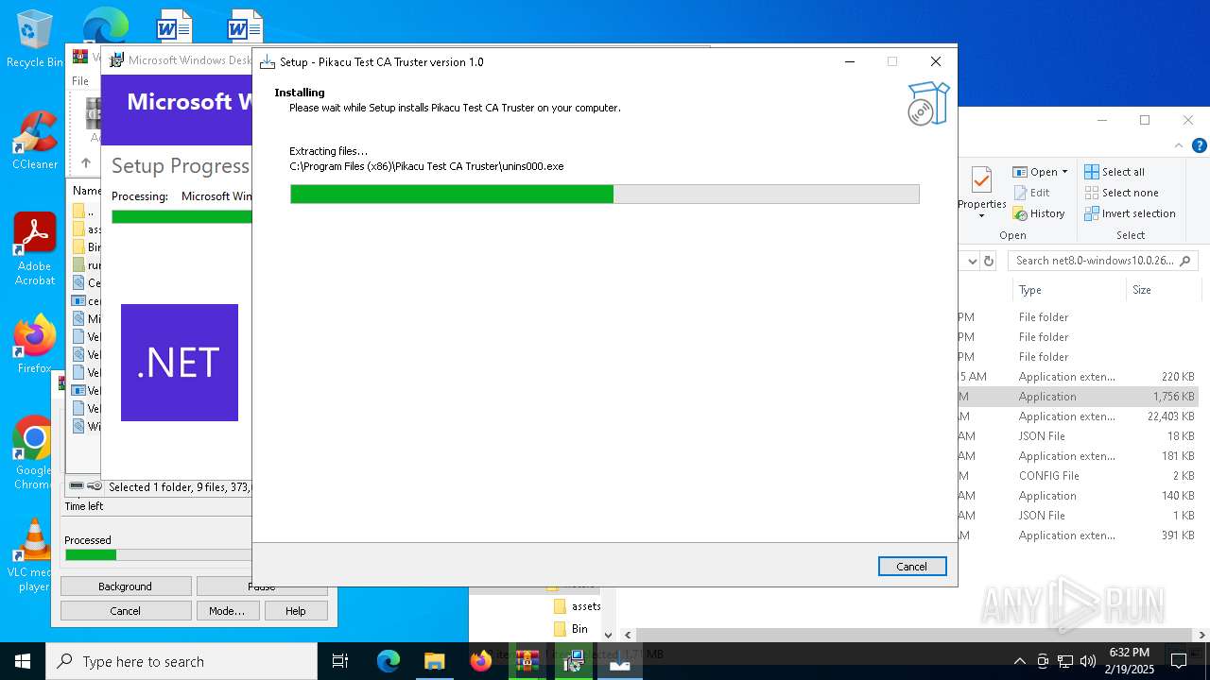Viewport: 1210px width, 680px height.
Task: Open the File menu in WinRAR
Action: 80,81
